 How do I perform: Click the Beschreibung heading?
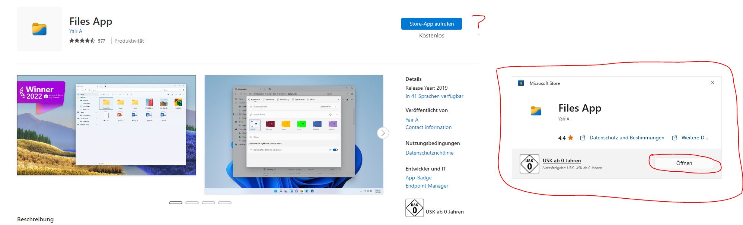(35, 219)
